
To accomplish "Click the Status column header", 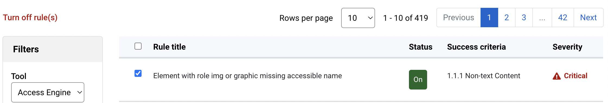I will pyautogui.click(x=421, y=47).
